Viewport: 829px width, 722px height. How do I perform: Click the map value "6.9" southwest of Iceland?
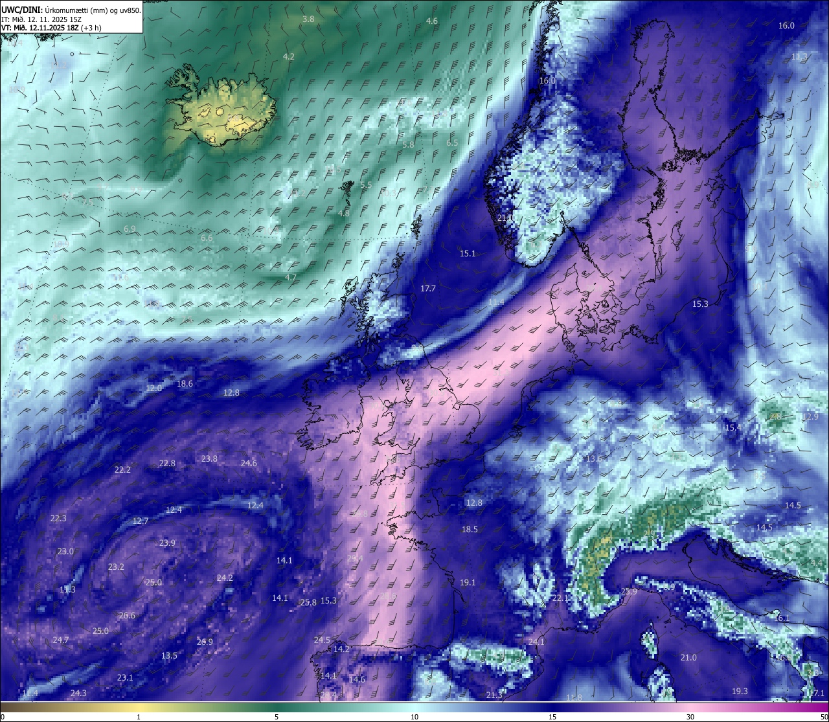click(130, 229)
